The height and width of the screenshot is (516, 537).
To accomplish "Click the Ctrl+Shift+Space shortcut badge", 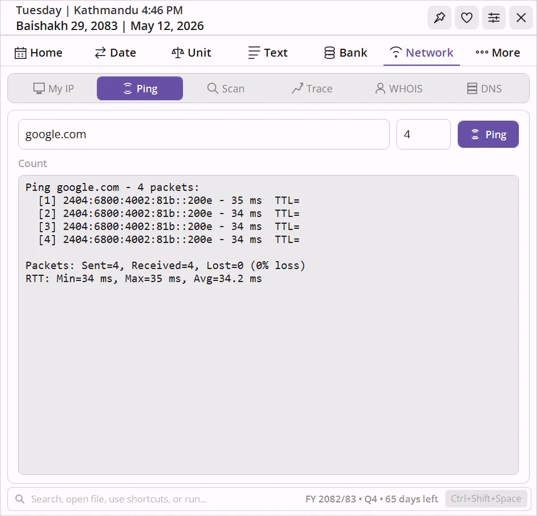I will [485, 498].
